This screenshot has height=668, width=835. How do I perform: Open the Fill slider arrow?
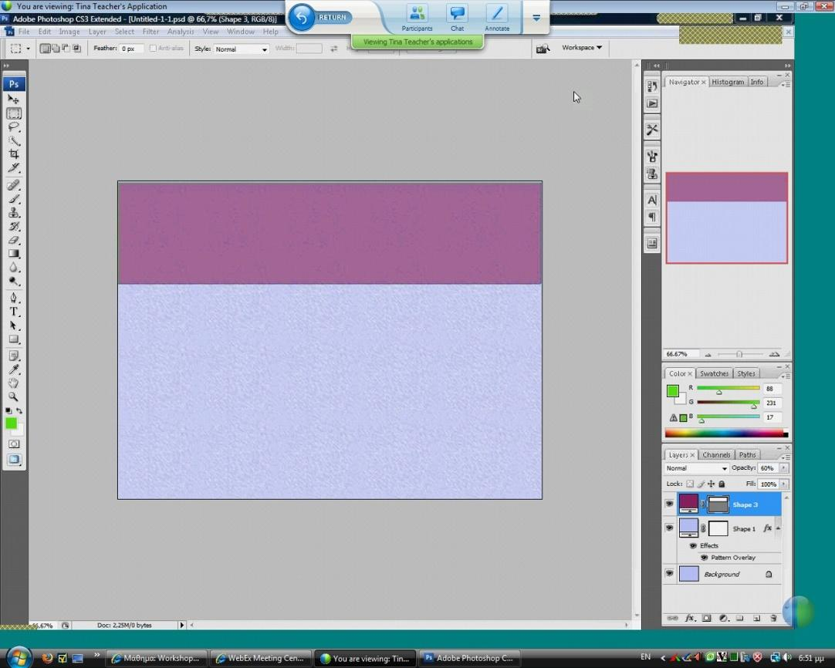783,484
